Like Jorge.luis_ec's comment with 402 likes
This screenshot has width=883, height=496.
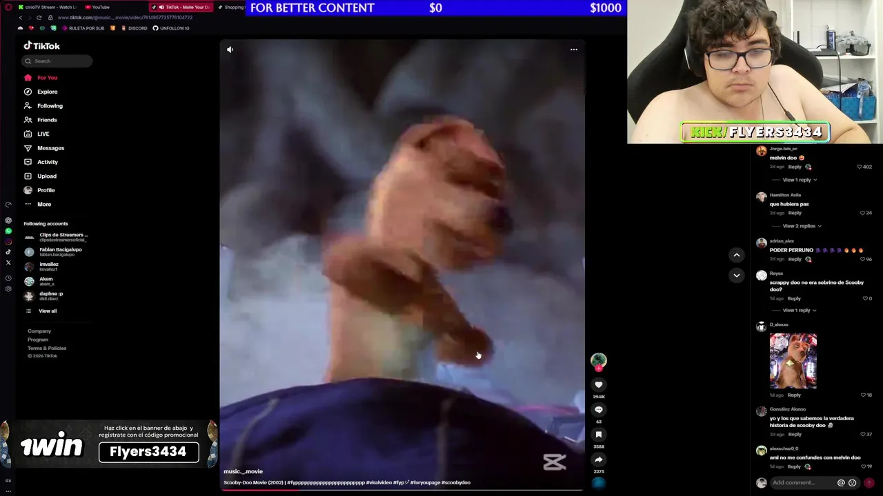coord(860,167)
